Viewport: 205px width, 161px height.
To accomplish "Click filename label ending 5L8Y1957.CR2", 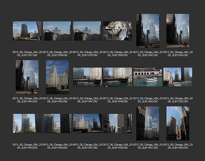I will point(87,146).
